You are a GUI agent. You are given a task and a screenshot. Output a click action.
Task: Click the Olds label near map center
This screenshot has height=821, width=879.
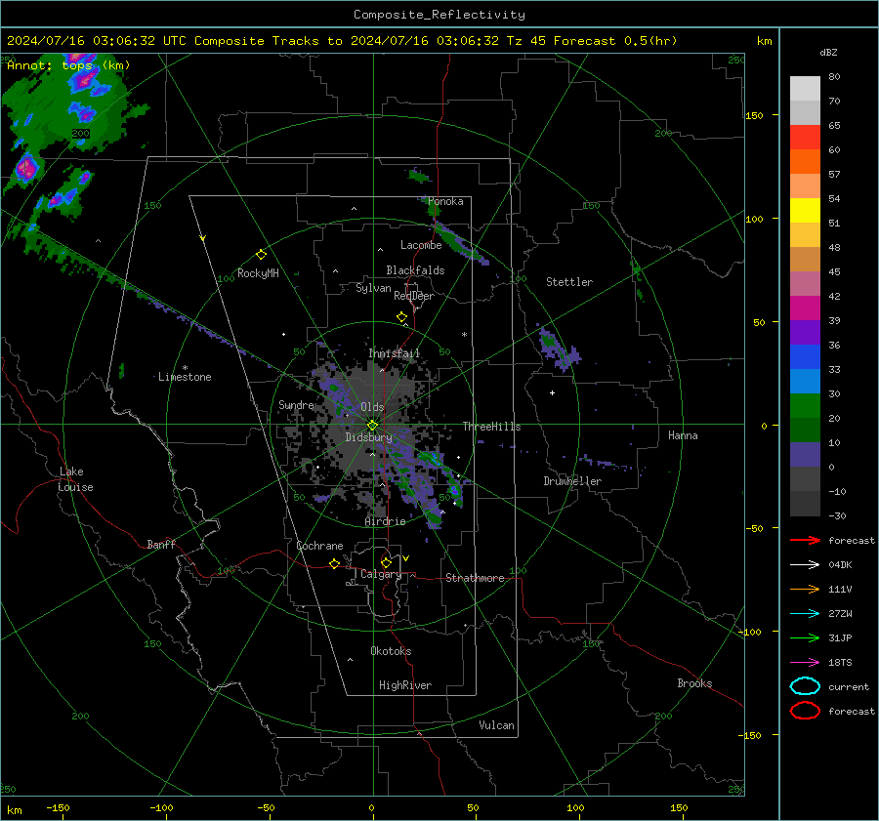[372, 407]
